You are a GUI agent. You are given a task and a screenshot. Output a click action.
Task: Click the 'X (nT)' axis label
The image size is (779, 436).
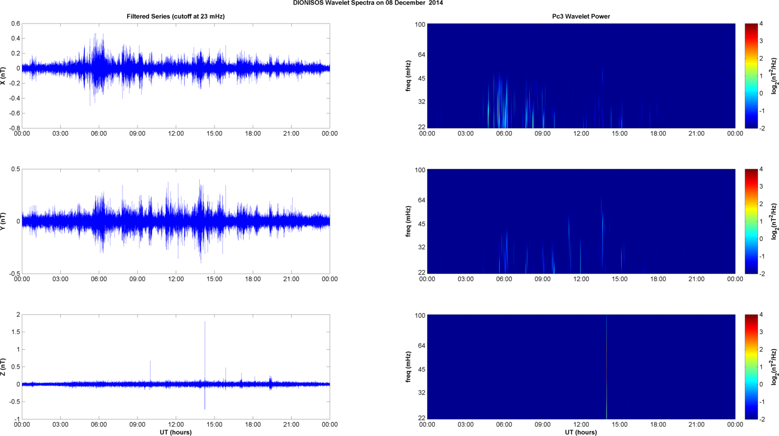(x=4, y=76)
